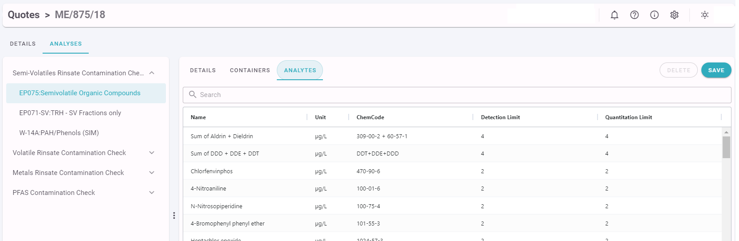Viewport: 739px width, 241px height.
Task: Expand Metals Rinsate Contamination Check
Action: pyautogui.click(x=152, y=173)
